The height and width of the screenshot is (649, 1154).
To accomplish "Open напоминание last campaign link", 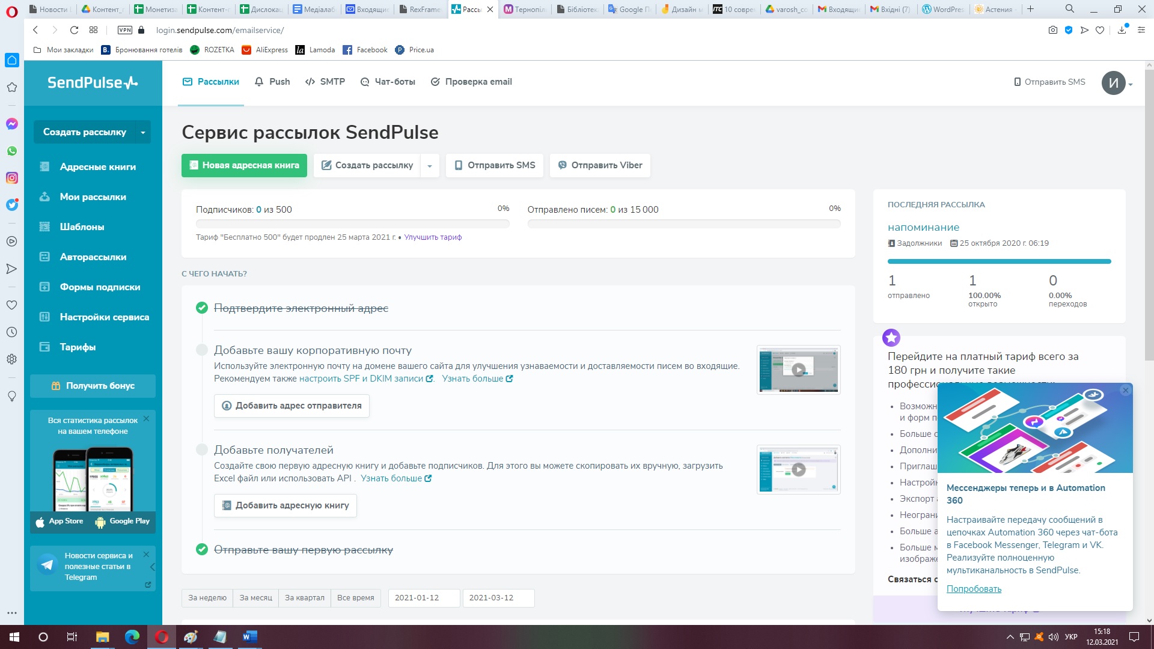I will pyautogui.click(x=923, y=228).
